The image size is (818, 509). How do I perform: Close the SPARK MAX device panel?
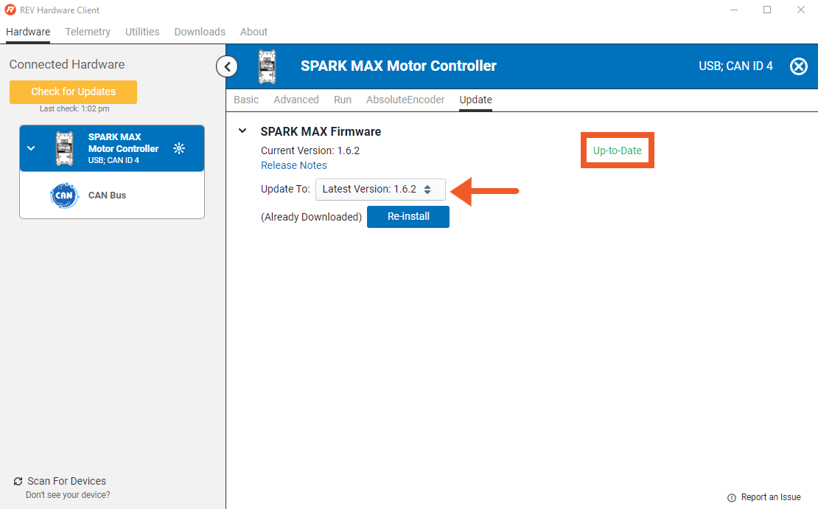799,66
